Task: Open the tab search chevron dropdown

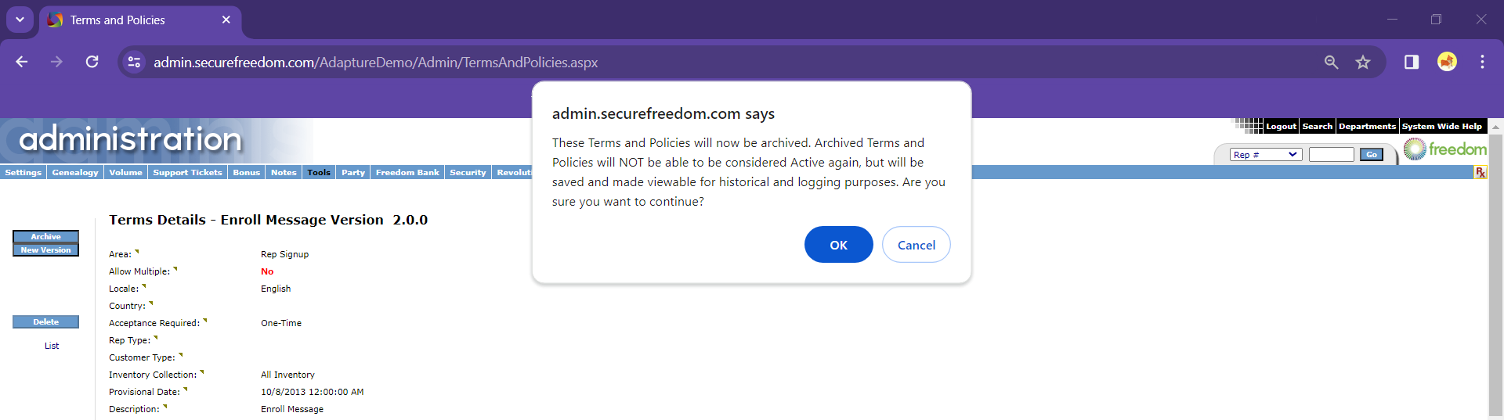Action: (x=20, y=20)
